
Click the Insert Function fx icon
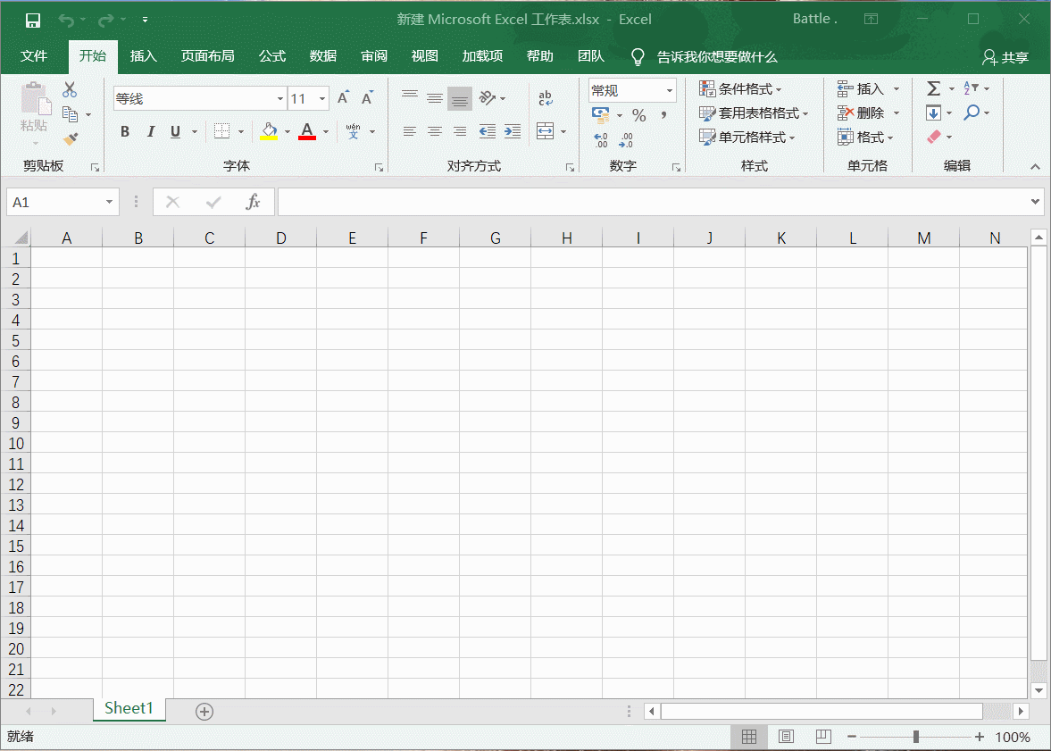tap(253, 202)
